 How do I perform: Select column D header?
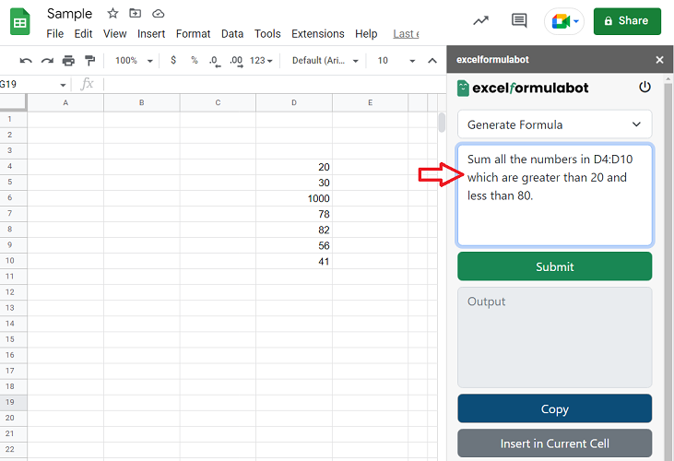point(294,102)
